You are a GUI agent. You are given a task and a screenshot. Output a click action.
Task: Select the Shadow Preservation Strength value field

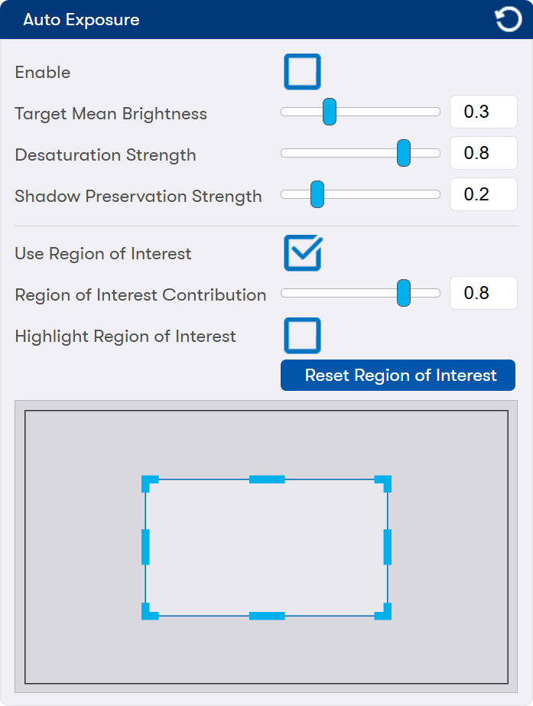point(483,194)
